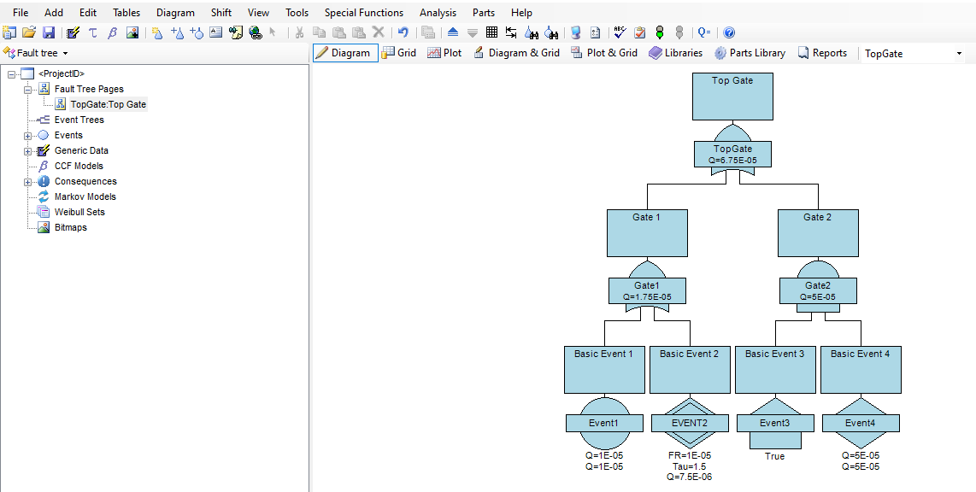The width and height of the screenshot is (976, 492).
Task: Click the spell check ABC icon
Action: (x=620, y=32)
